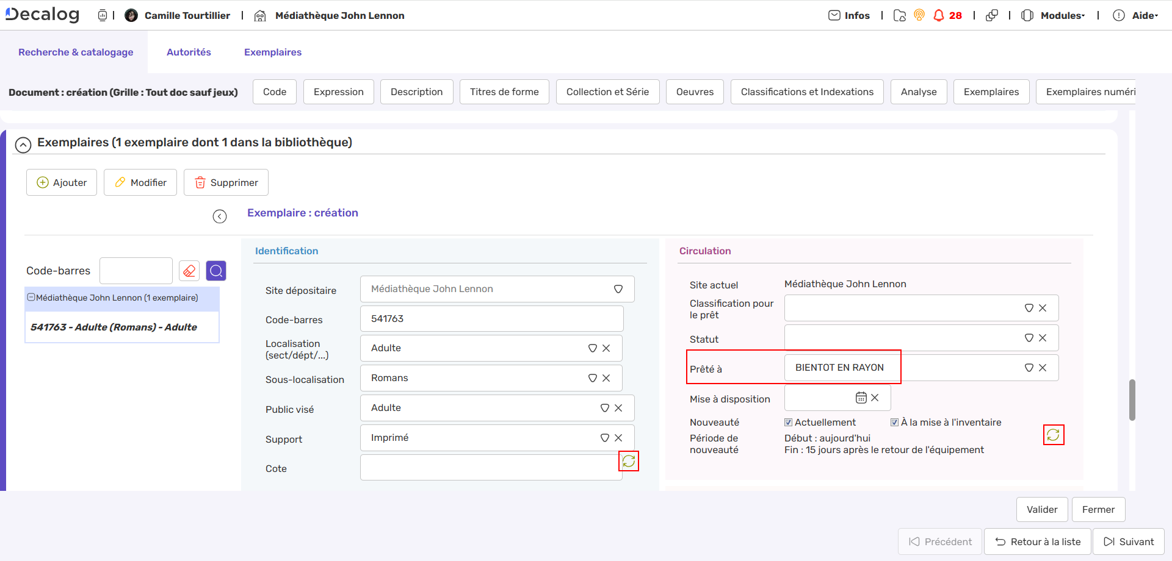Click the refresh icon in Nouveauté section
This screenshot has height=561, width=1172.
[x=1053, y=435]
